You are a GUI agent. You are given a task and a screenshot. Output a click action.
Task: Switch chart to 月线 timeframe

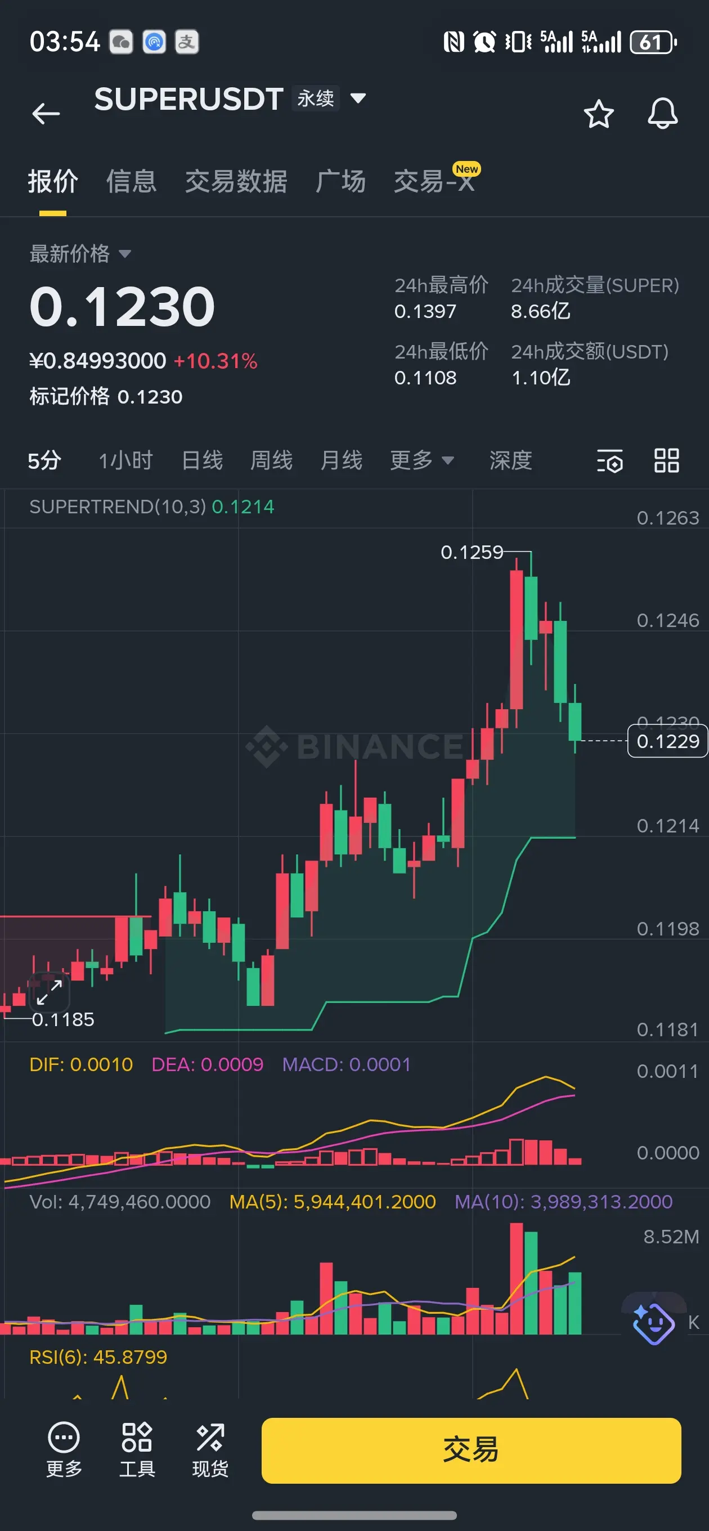[x=341, y=460]
